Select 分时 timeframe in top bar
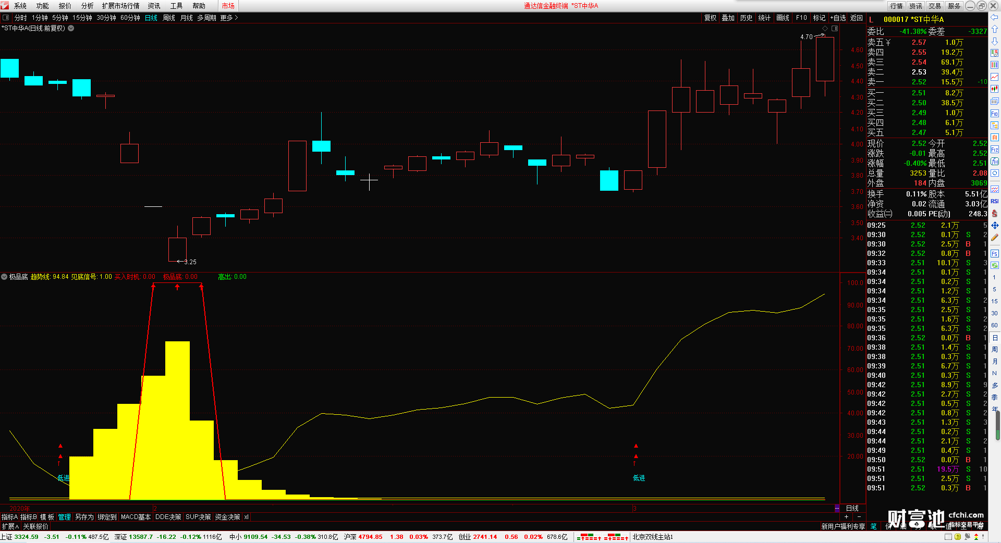The height and width of the screenshot is (543, 1001). coord(21,18)
